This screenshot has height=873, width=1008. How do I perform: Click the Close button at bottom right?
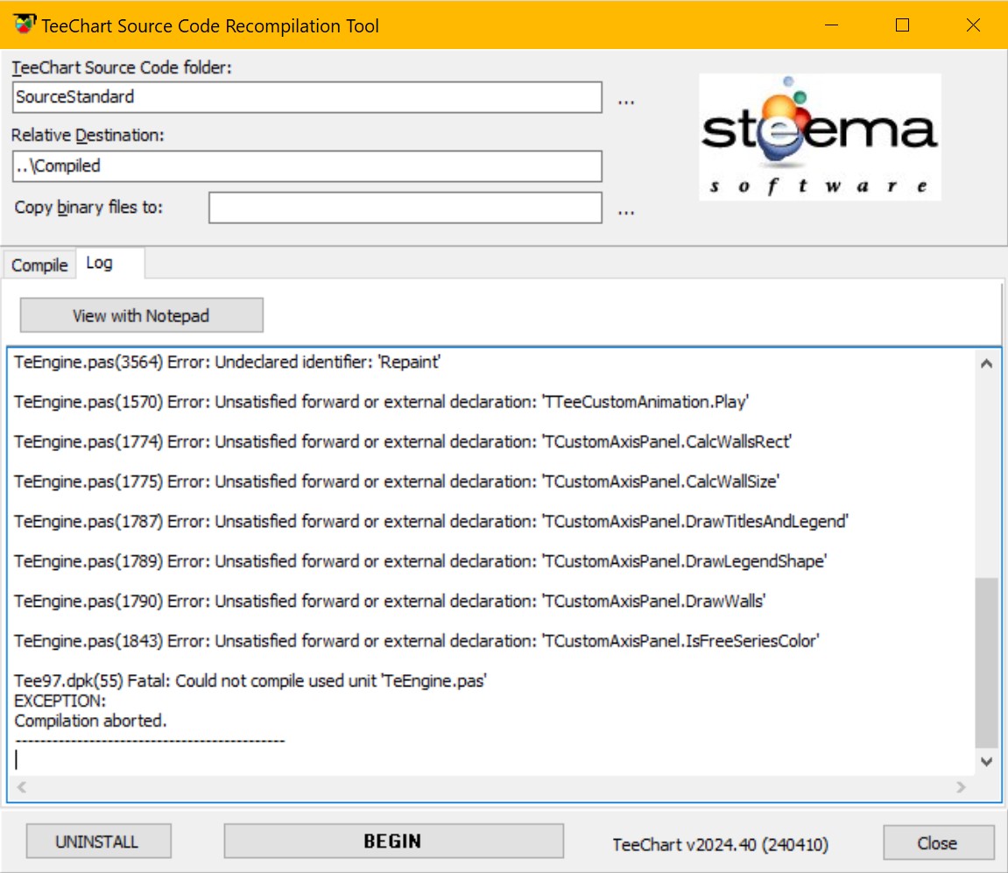[939, 842]
